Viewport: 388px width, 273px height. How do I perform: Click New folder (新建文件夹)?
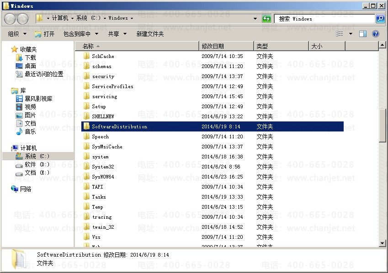point(150,34)
